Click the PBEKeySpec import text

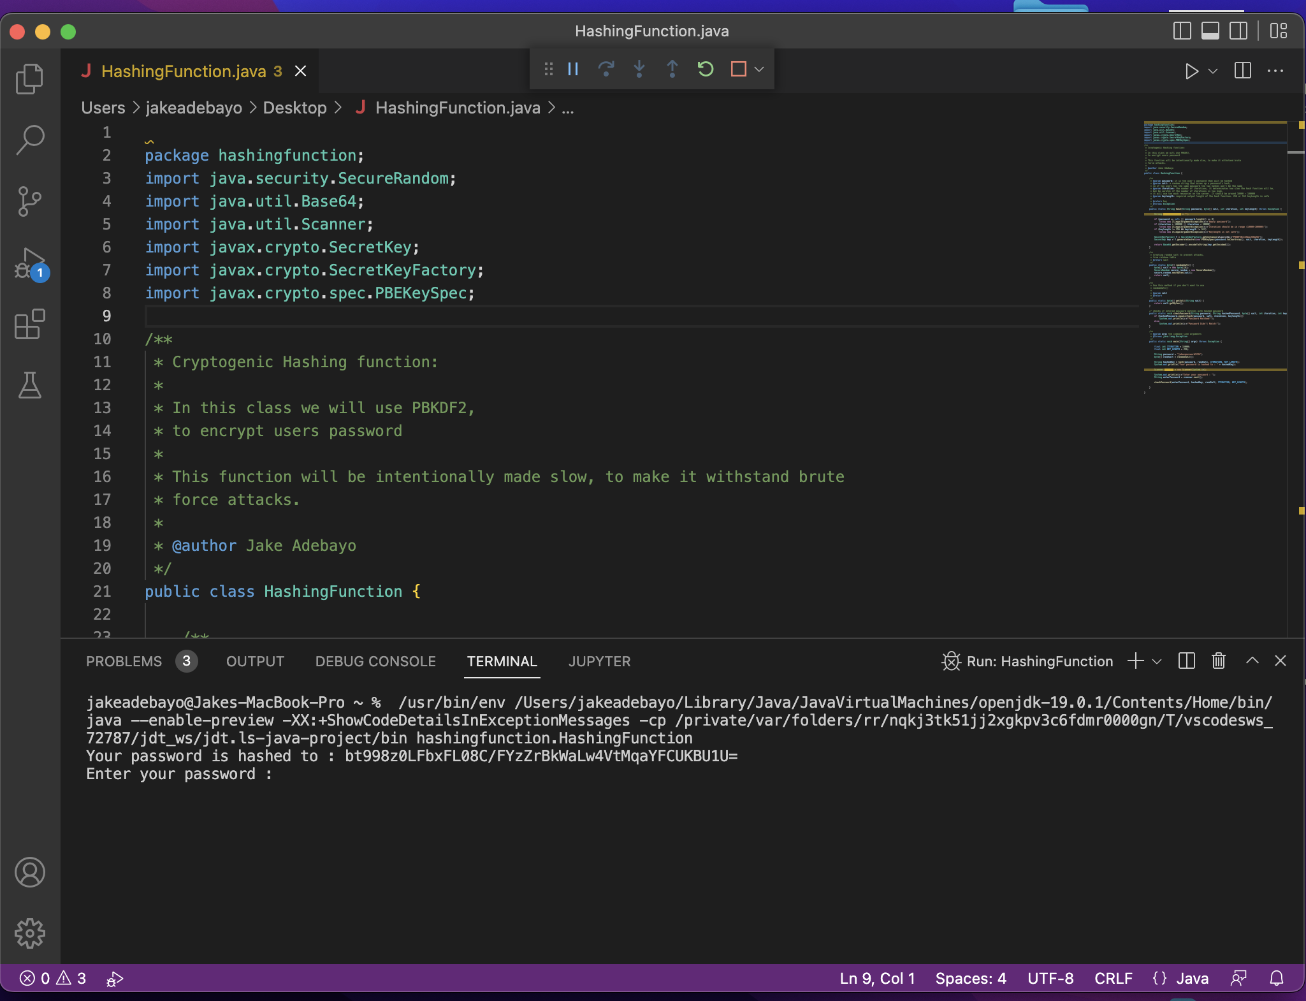coord(421,293)
